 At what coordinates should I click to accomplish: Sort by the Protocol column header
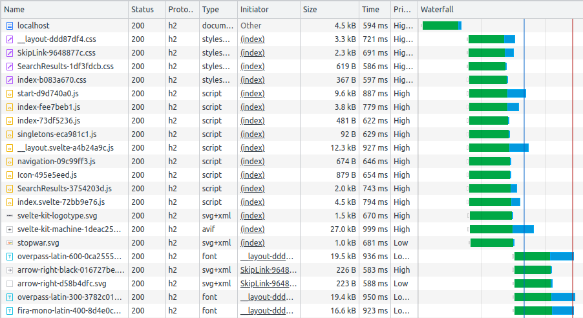pos(182,10)
